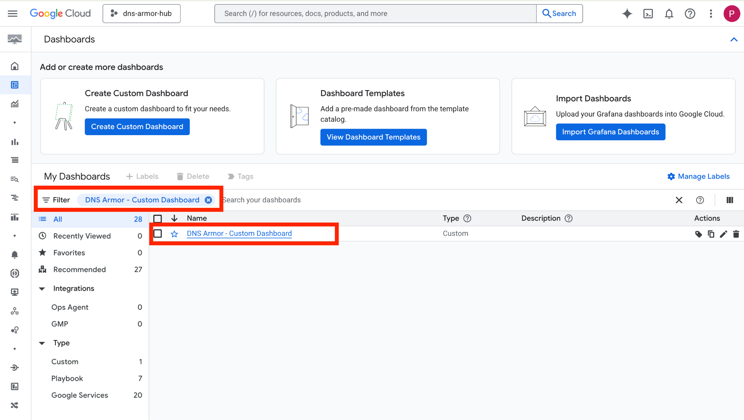Click the edit pencil icon in Actions
Viewport: 744px width, 420px height.
[x=723, y=234]
